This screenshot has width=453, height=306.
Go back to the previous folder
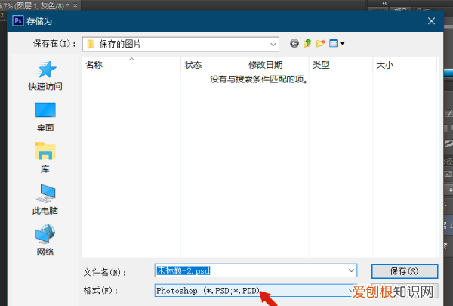294,44
